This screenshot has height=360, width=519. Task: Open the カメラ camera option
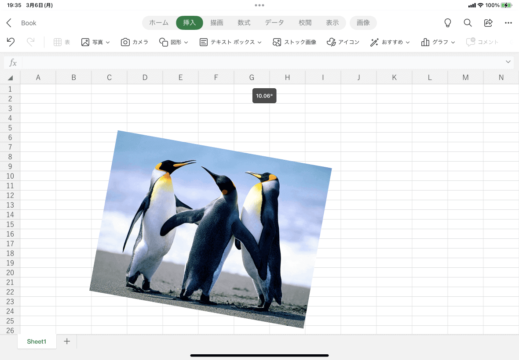[135, 42]
